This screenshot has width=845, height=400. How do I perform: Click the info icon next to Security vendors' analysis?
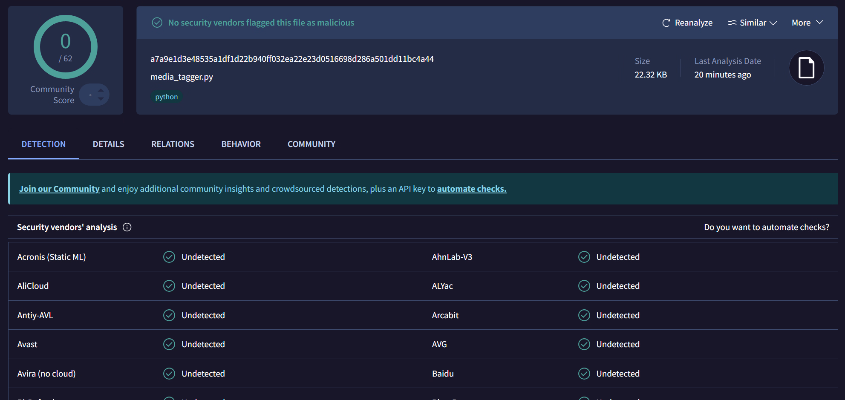(127, 227)
